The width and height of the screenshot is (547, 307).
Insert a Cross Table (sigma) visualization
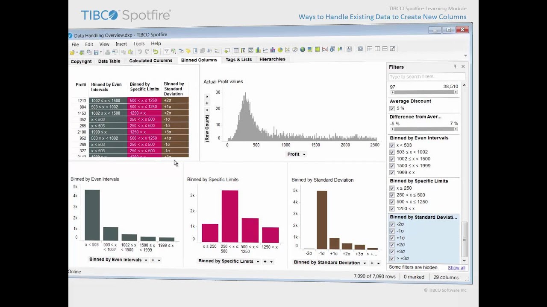[243, 50]
